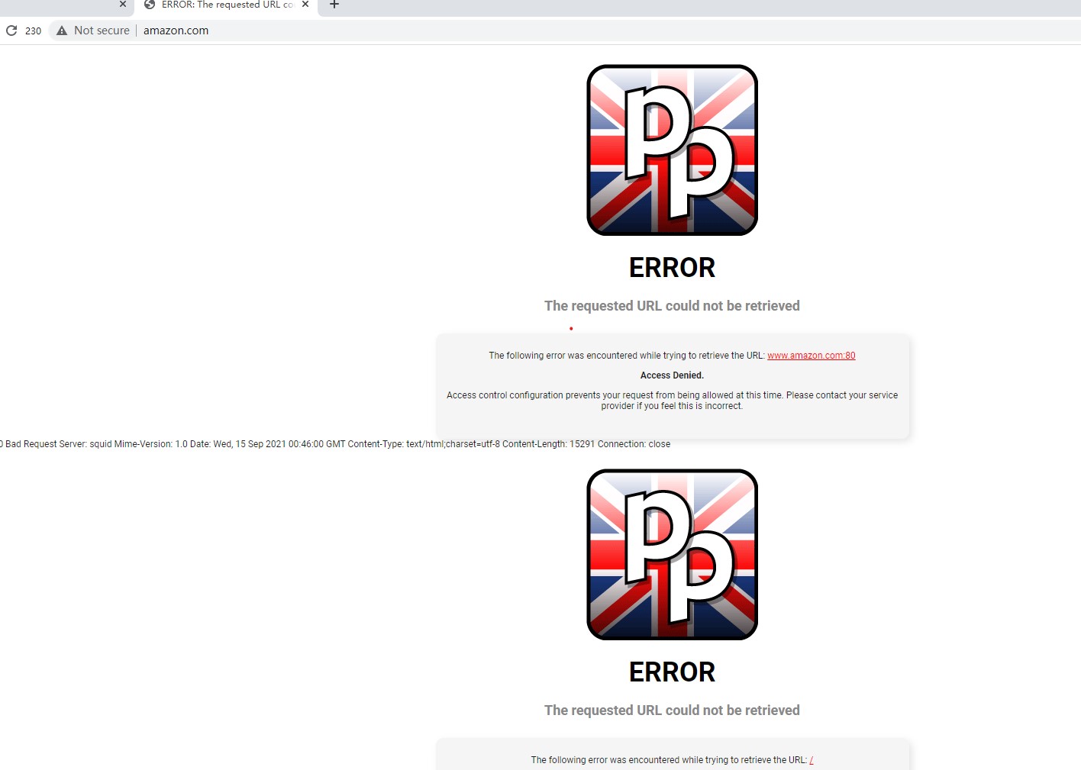Screen dimensions: 1081x770
Task: Open the slash URL link at the bottom
Action: [812, 760]
